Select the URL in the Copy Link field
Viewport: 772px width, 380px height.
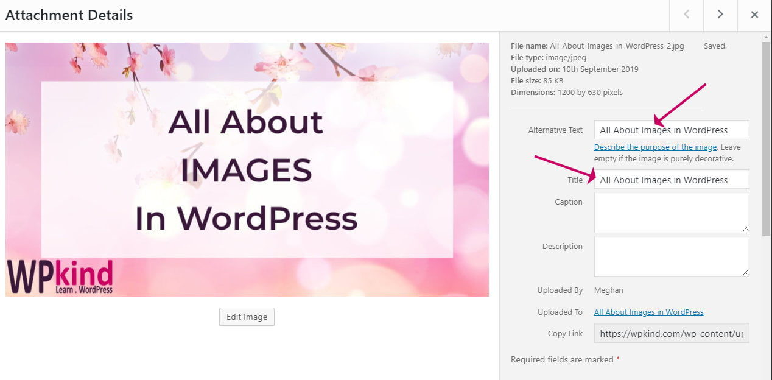[x=670, y=333]
